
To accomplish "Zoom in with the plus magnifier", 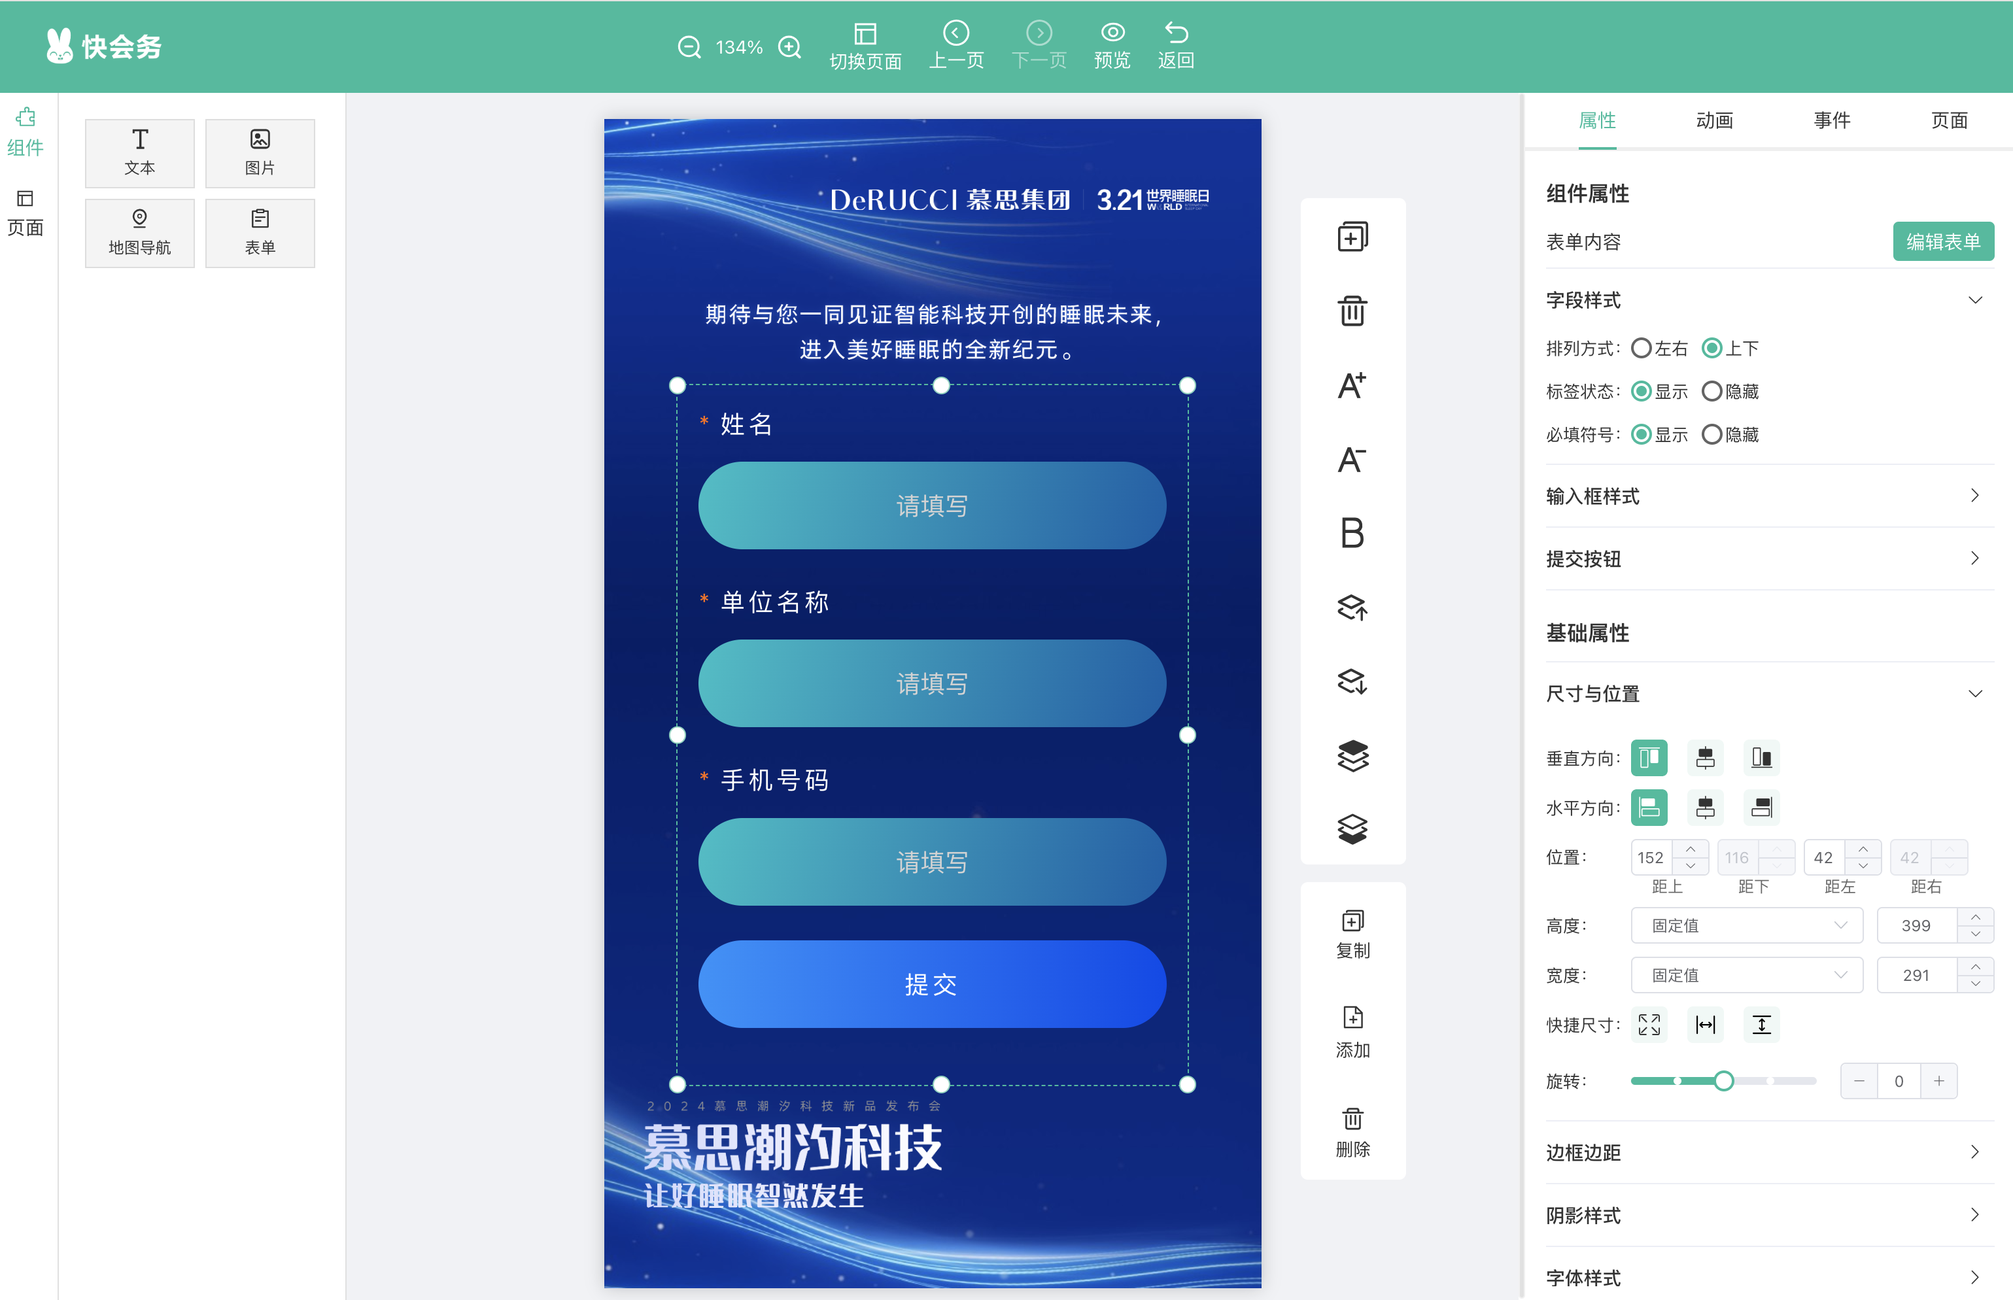I will coord(789,47).
